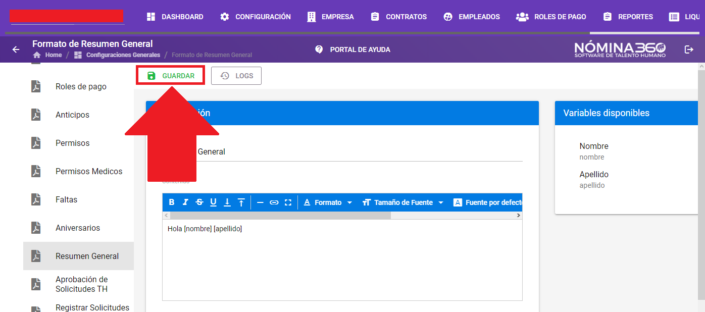Insert a hyperlink using the link icon
Image resolution: width=705 pixels, height=312 pixels.
coord(274,202)
